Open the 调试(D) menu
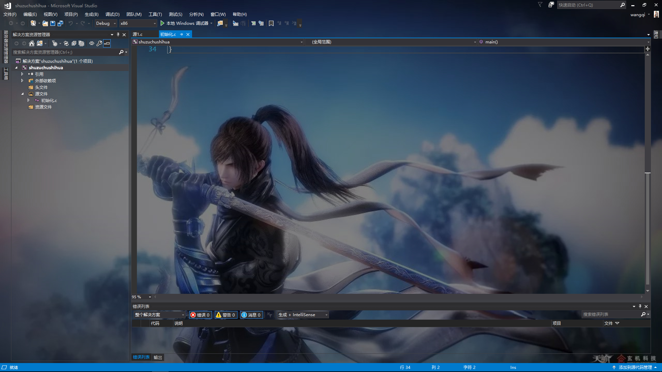The height and width of the screenshot is (372, 662). point(112,14)
